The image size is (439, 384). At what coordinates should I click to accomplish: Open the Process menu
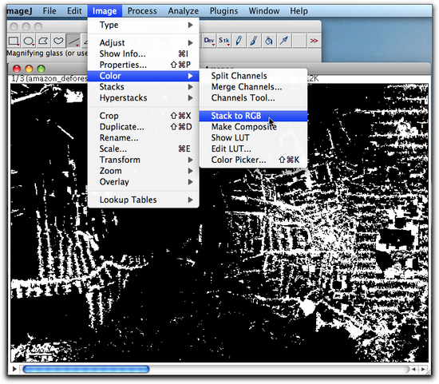142,11
